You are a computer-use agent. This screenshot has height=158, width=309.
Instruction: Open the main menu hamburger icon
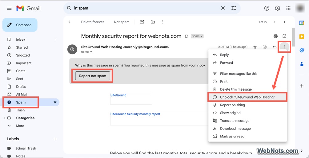[9, 8]
